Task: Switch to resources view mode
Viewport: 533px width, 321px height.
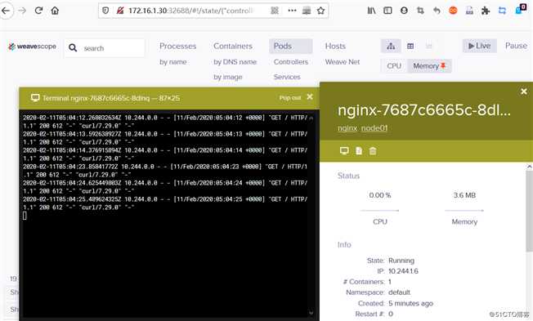Action: click(x=428, y=47)
